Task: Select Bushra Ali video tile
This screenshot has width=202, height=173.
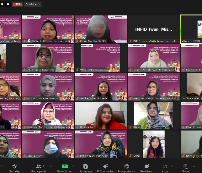Action: point(101,115)
